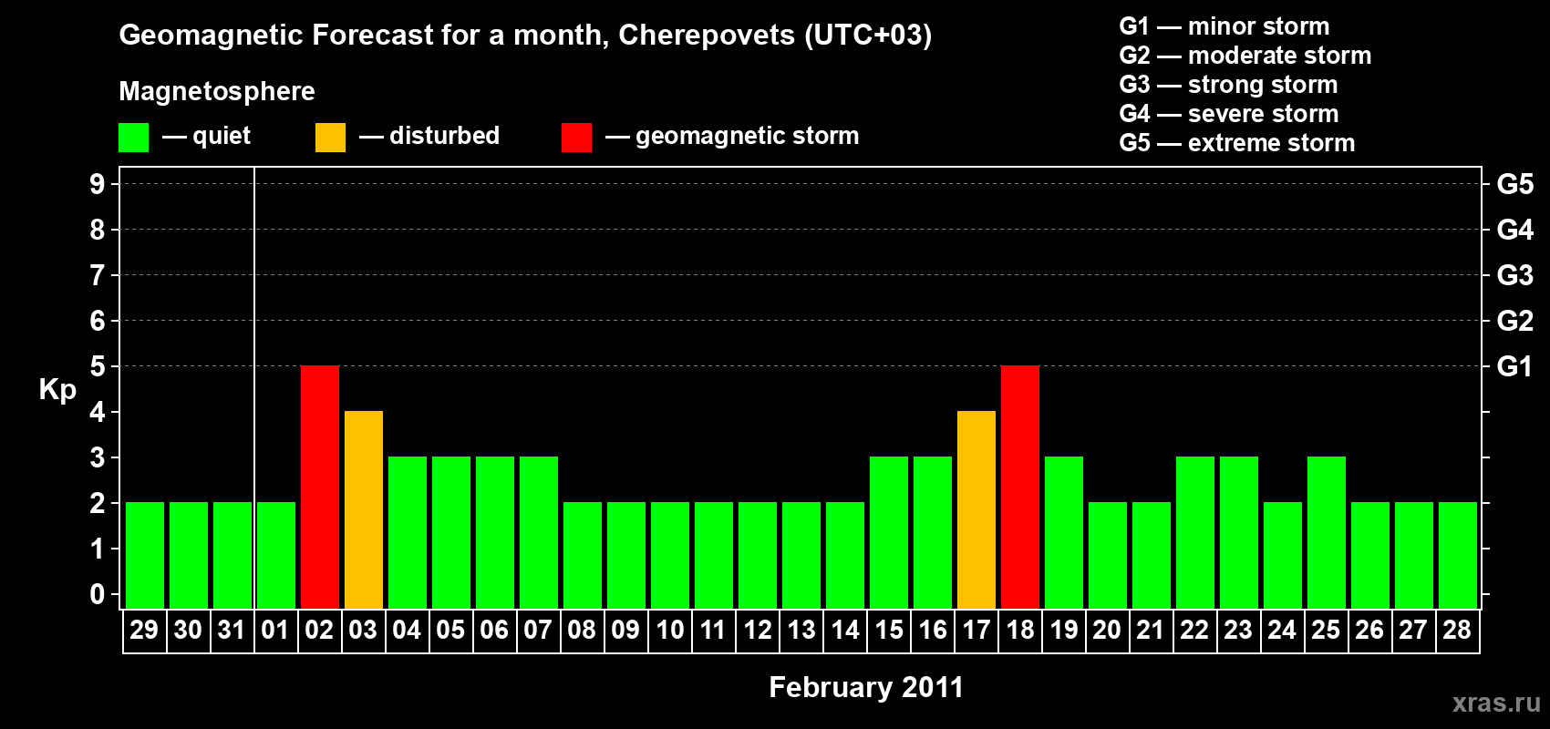This screenshot has height=729, width=1550.
Task: Click the green bar above date 22
Action: click(1195, 533)
